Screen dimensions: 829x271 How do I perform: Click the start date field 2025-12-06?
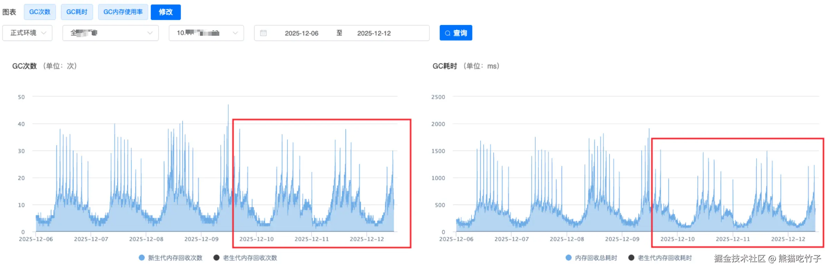(301, 33)
